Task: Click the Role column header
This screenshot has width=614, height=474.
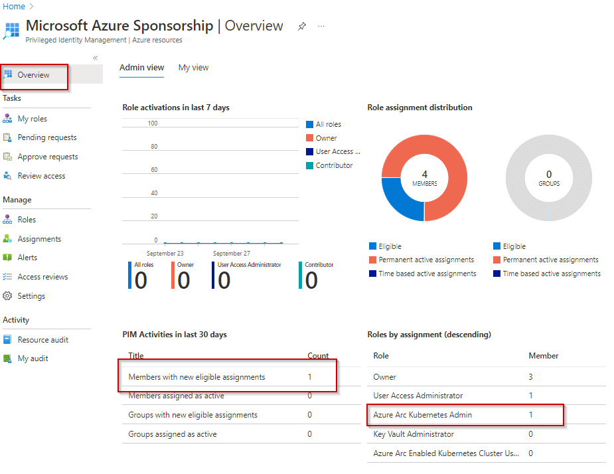Action: pyautogui.click(x=381, y=356)
